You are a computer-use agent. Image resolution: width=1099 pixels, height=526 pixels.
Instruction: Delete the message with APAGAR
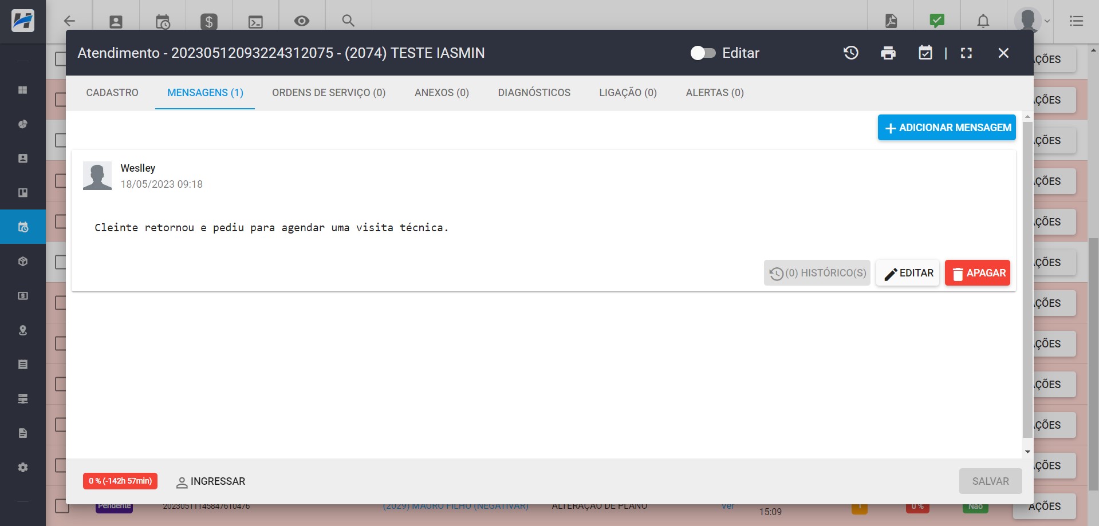tap(977, 273)
